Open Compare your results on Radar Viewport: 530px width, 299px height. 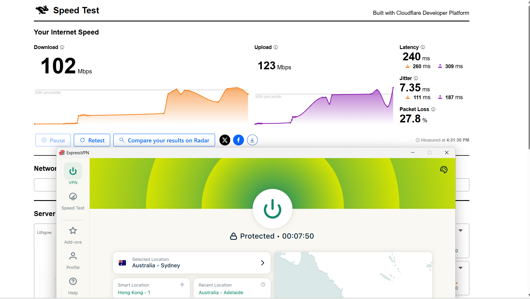pos(164,140)
